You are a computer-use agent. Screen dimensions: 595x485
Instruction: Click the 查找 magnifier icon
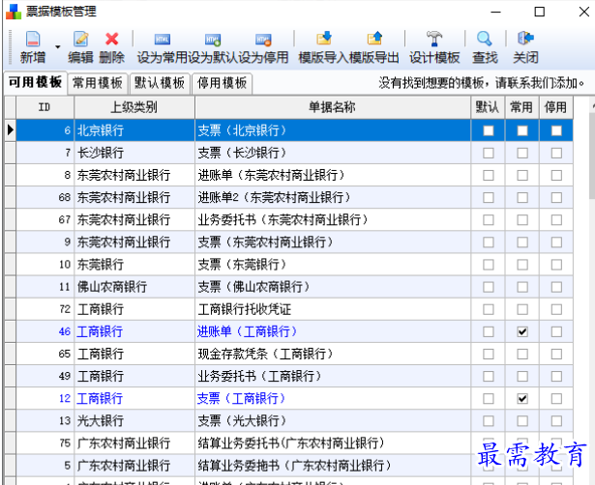pos(485,39)
